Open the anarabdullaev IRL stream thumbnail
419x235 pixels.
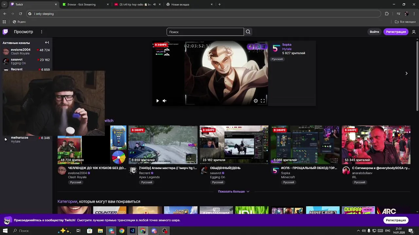[x=376, y=145]
